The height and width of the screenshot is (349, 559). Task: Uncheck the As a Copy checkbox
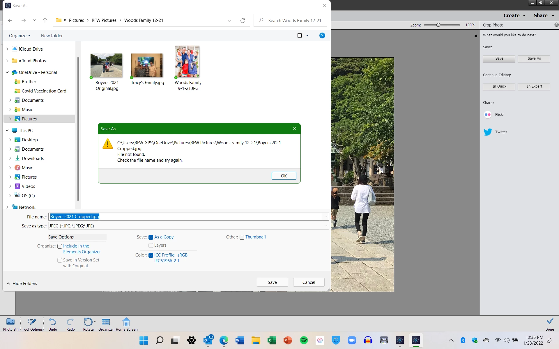pyautogui.click(x=151, y=237)
